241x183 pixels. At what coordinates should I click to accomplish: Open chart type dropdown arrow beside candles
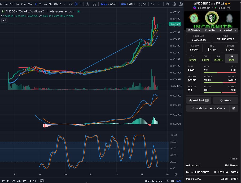click(81, 4)
